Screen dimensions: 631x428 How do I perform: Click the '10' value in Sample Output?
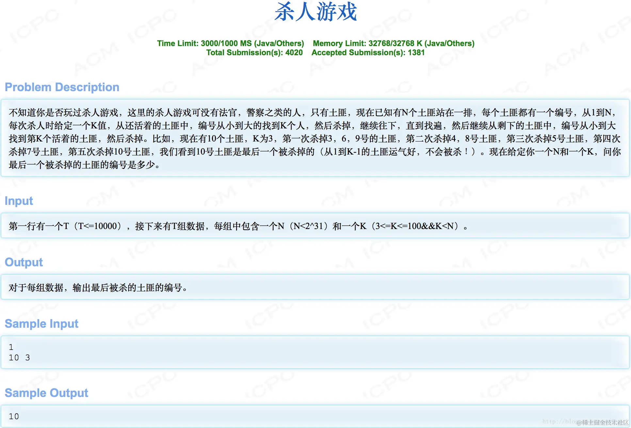pyautogui.click(x=14, y=417)
